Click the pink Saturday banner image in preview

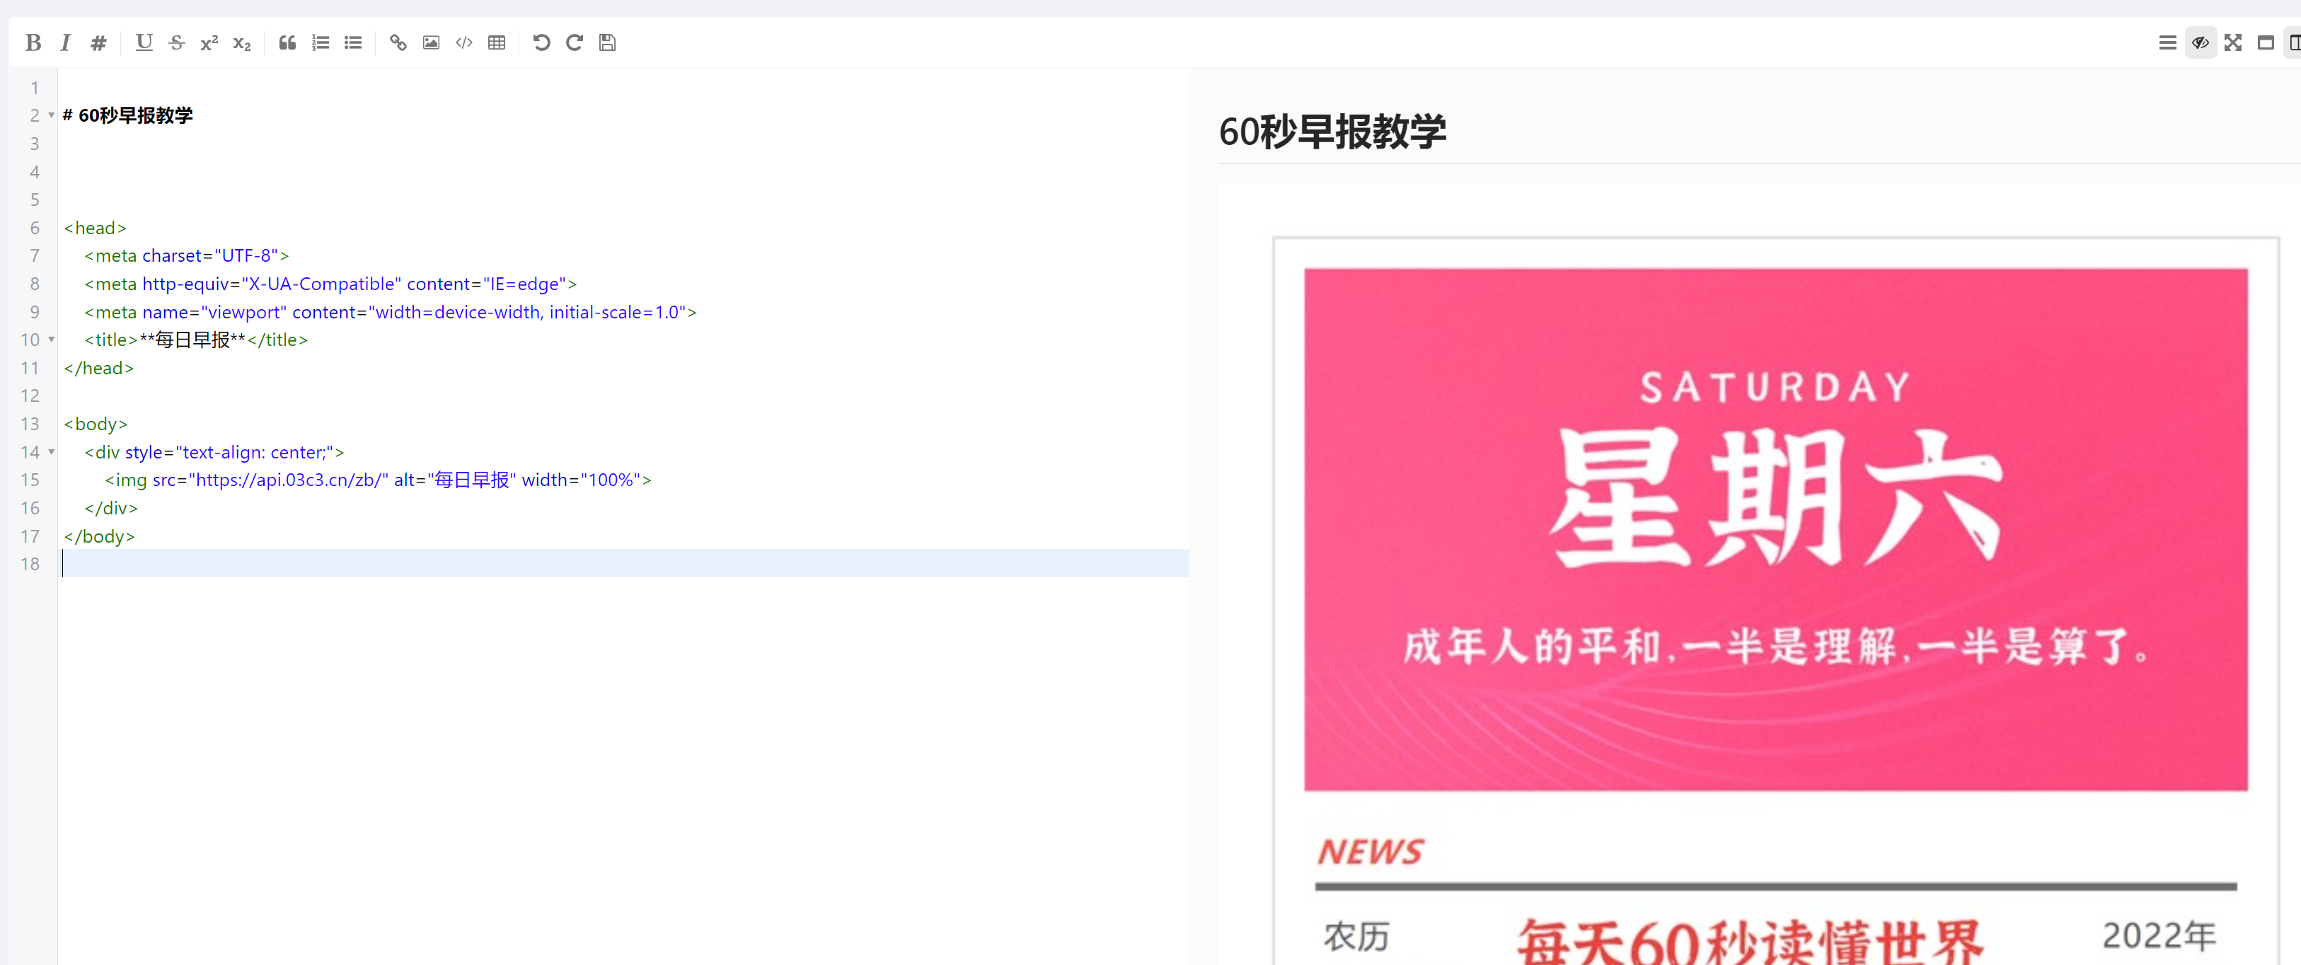pos(1776,529)
